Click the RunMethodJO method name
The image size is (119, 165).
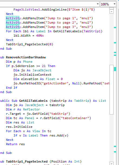click(x=29, y=83)
